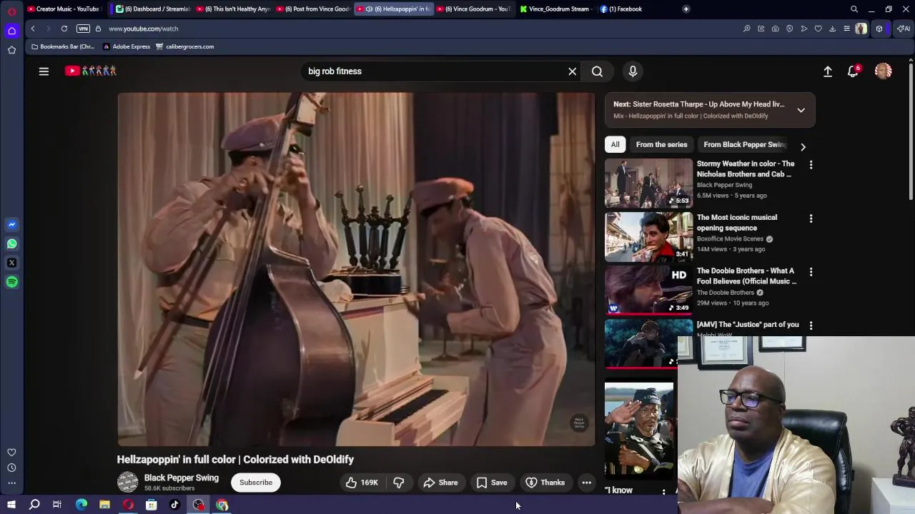Switch to Dashboard / Streamlabs tab
Screen dimensions: 915x514
point(154,9)
